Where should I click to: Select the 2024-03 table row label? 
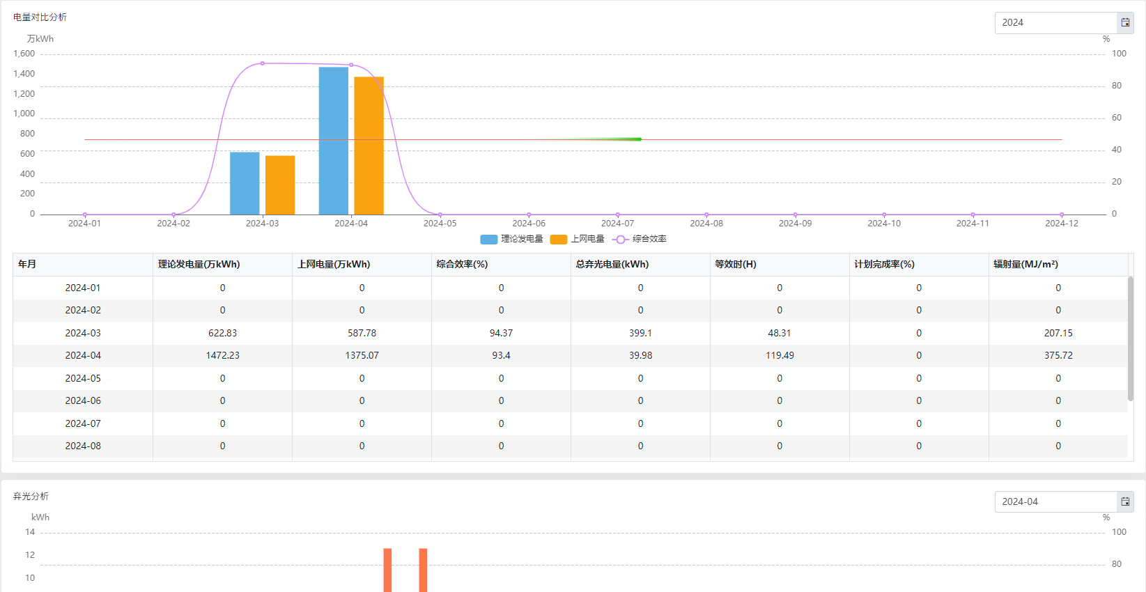[83, 333]
